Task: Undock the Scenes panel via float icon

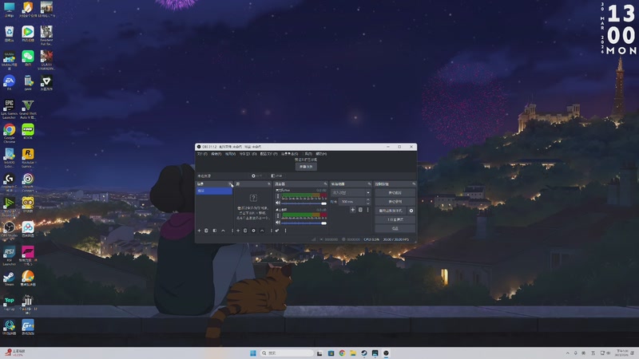Action: point(230,184)
